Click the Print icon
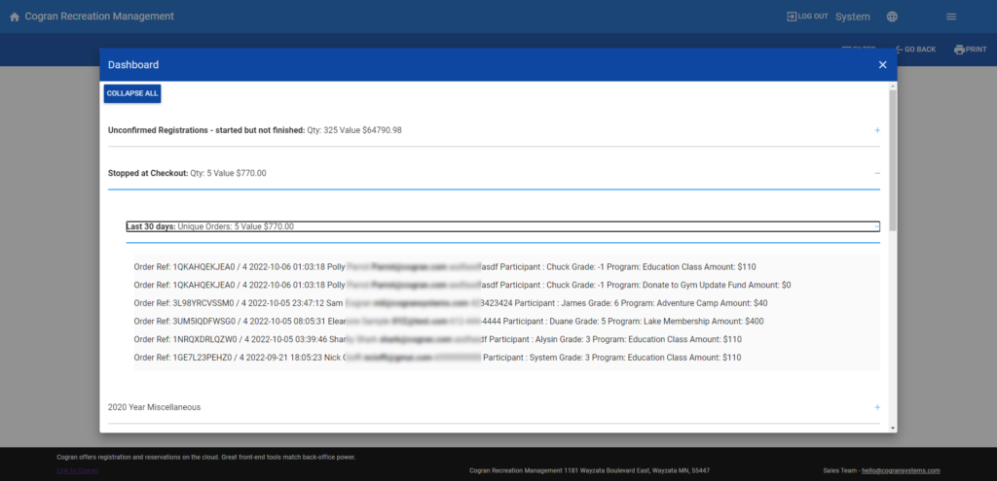This screenshot has width=997, height=481. point(959,50)
